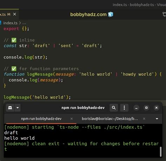Click 'const' keyword in str declaration

tap(10, 46)
